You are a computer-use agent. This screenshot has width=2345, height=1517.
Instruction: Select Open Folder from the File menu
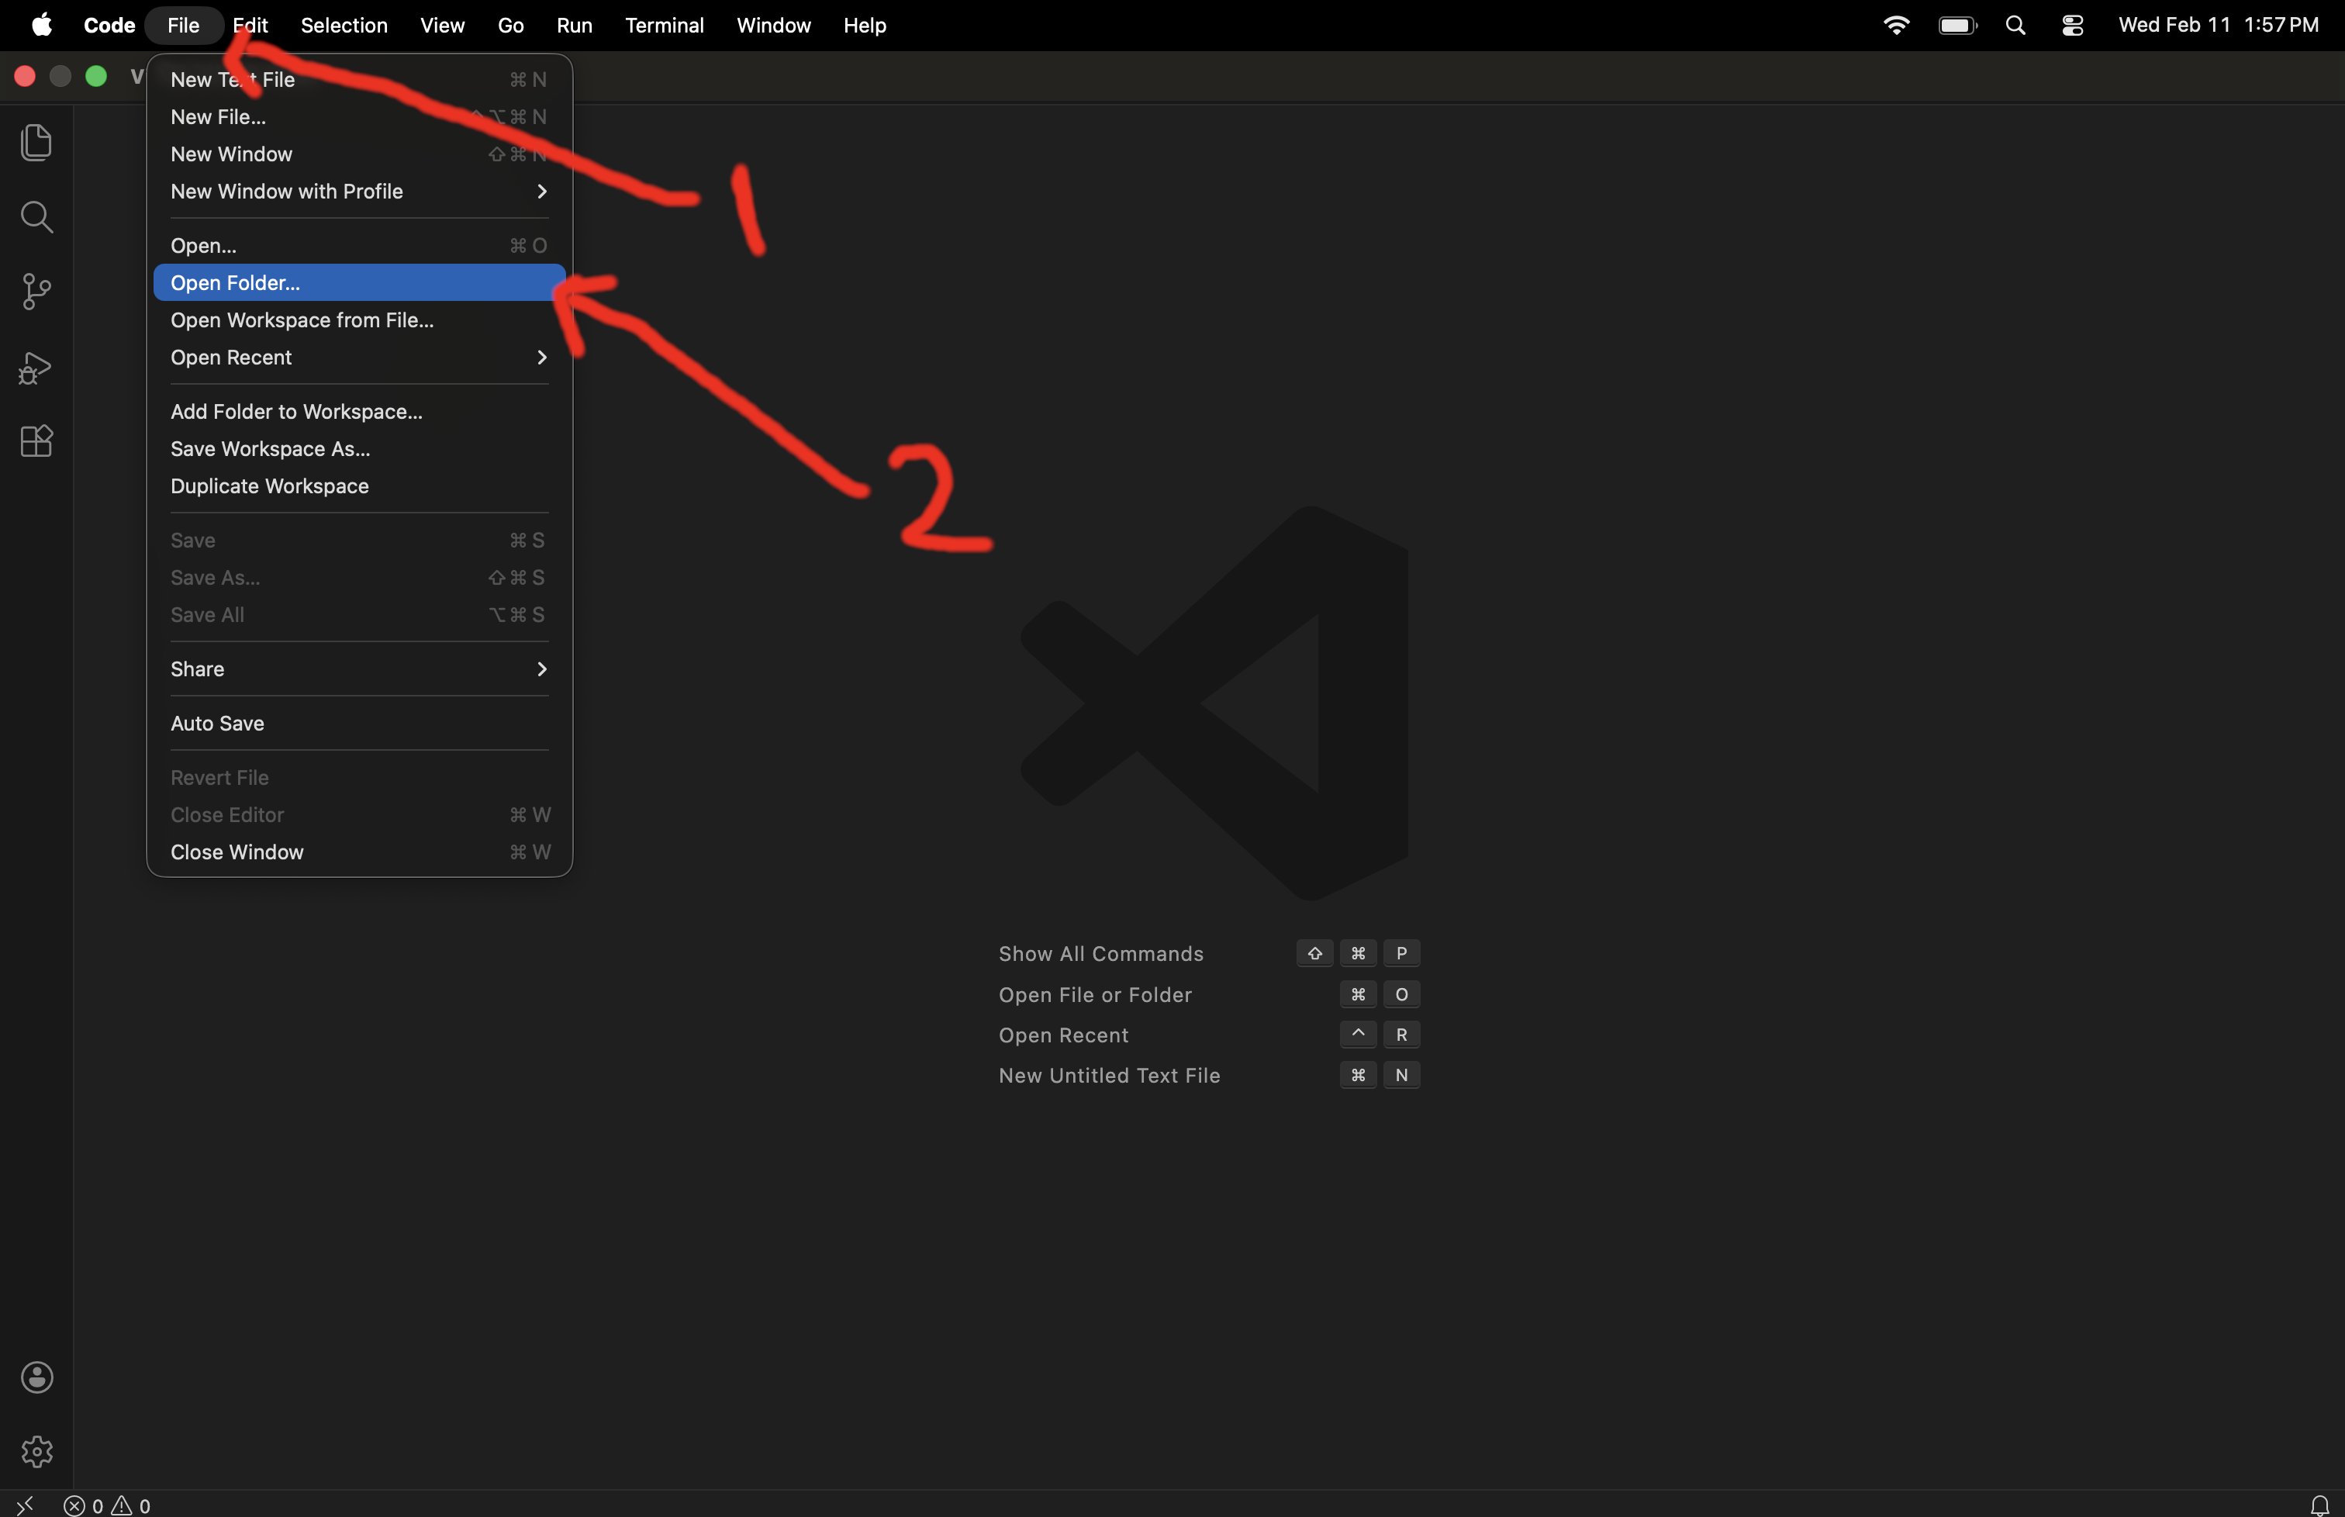tap(236, 283)
